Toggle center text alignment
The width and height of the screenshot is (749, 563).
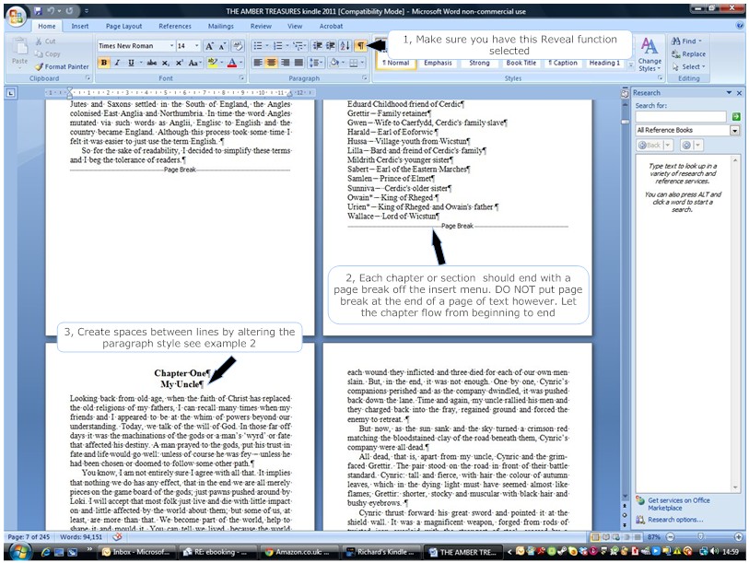click(273, 63)
